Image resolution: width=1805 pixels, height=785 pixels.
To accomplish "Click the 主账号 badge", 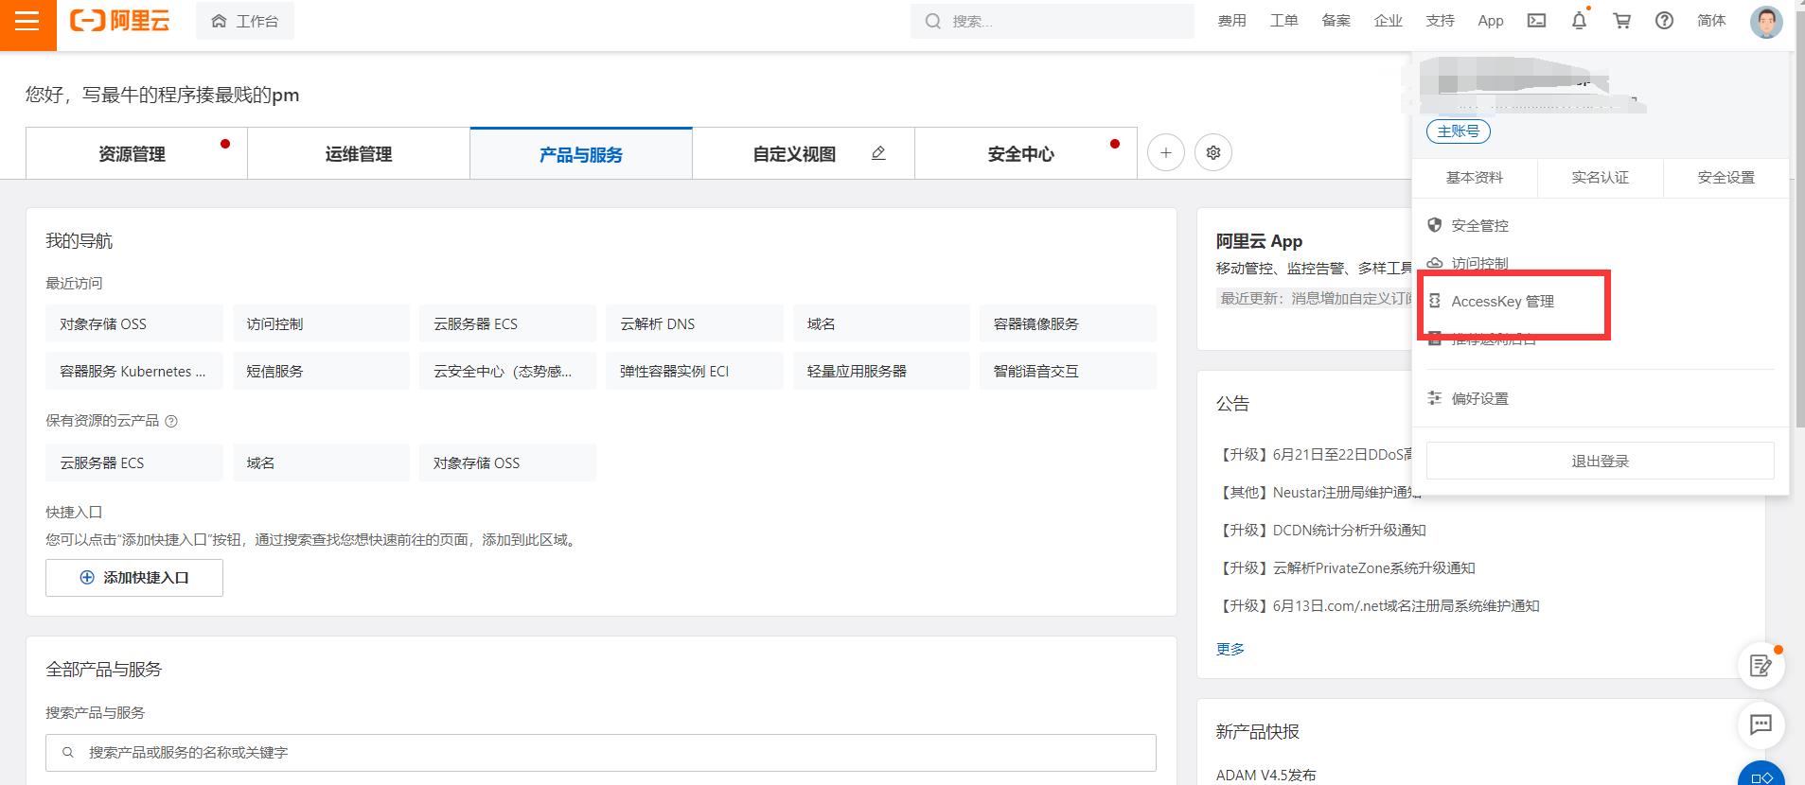I will coord(1458,131).
